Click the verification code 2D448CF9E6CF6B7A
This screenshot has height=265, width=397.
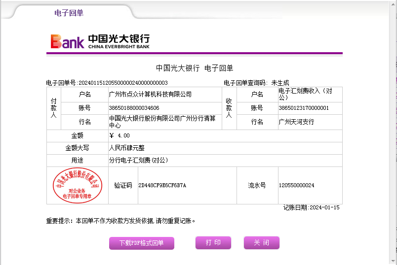tap(162, 186)
